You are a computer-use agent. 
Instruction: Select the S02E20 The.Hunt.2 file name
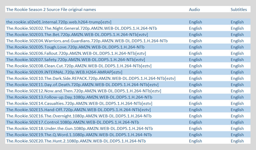click(76, 141)
